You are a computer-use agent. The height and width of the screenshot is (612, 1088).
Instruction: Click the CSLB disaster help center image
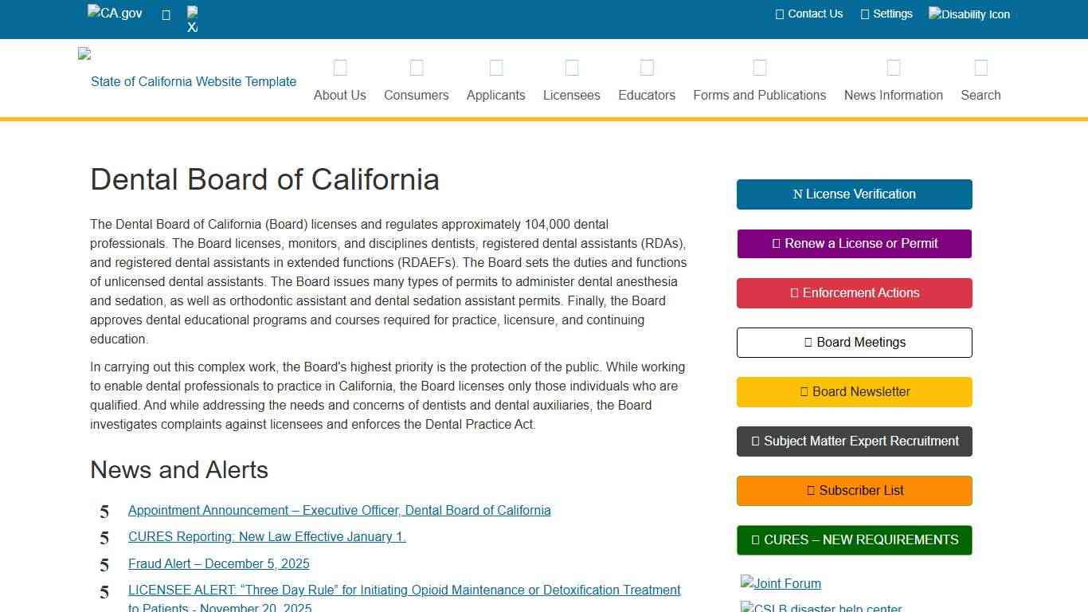821,606
